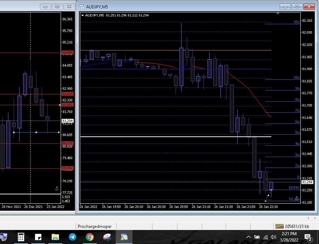The width and height of the screenshot is (319, 244).
Task: Select the 10Ls level label
Action: pos(297,77)
